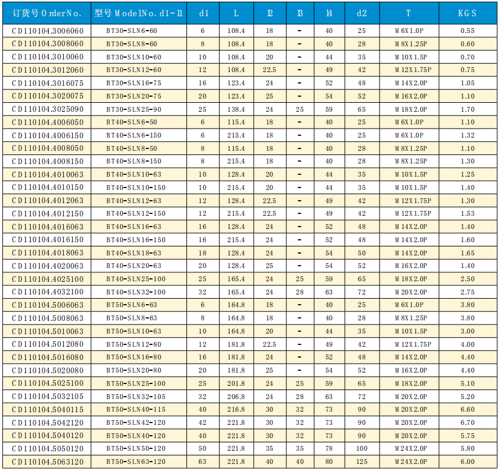
Task: Select order number CD110104.4016063
Action: pos(48,227)
